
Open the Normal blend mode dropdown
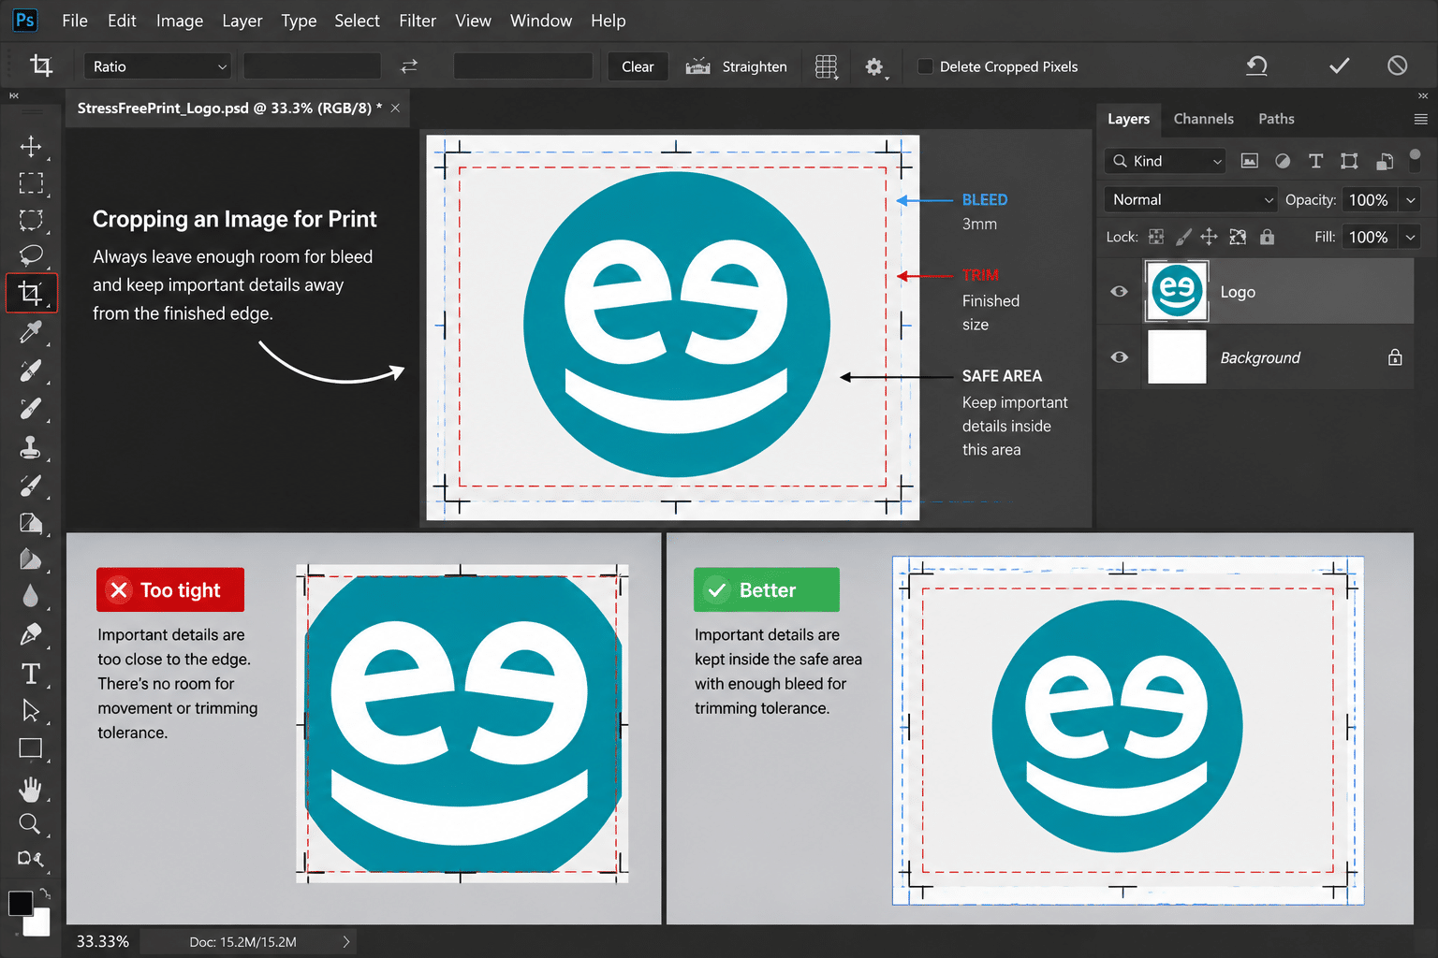click(x=1191, y=199)
